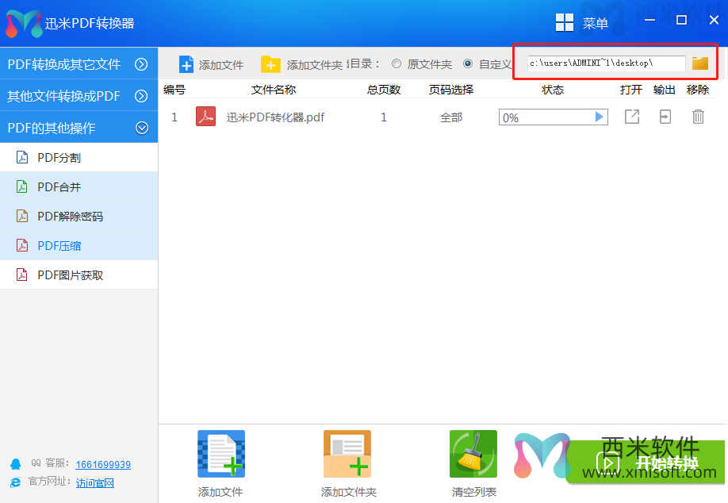Switch to PDF图片获取 in the sidebar
This screenshot has width=728, height=503.
pos(70,275)
